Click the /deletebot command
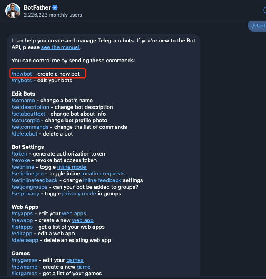The width and height of the screenshot is (266, 279). point(25,134)
